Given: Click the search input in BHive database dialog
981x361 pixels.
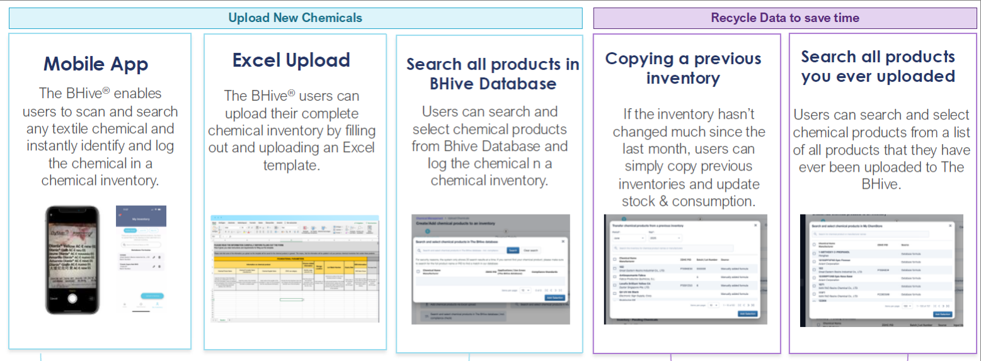Looking at the screenshot, I should [461, 250].
